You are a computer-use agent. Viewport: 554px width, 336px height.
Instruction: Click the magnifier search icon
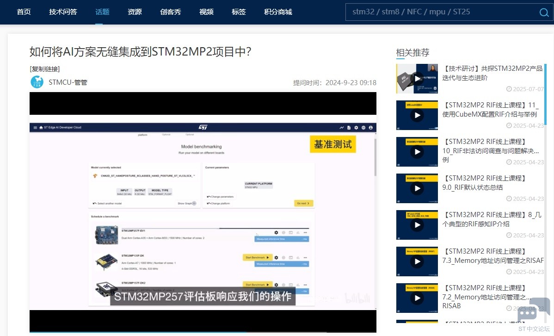point(544,12)
